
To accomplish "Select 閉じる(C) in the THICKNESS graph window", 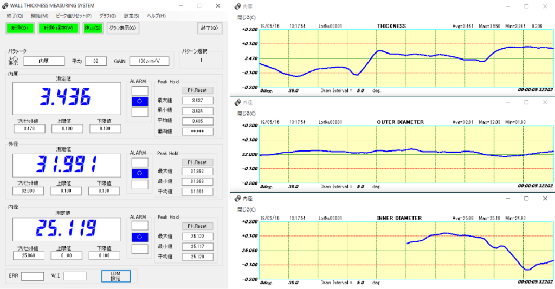I will coord(244,17).
